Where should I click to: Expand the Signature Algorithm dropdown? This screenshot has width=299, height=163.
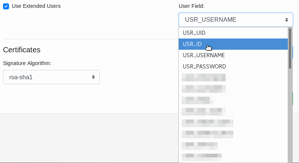[51, 77]
